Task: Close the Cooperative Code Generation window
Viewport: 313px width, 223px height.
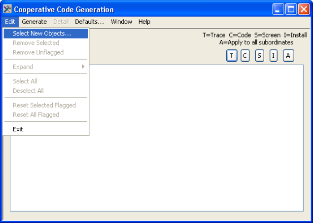Action: point(304,9)
